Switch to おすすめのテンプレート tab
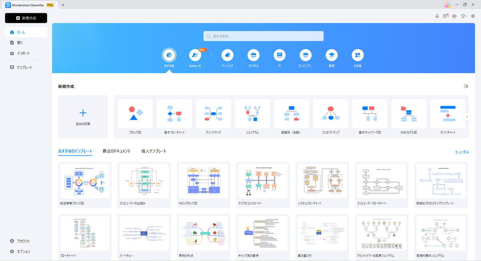Viewport: 481px width, 261px height. pos(75,151)
